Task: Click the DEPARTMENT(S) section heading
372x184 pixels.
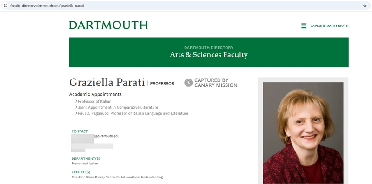Action: click(x=86, y=158)
